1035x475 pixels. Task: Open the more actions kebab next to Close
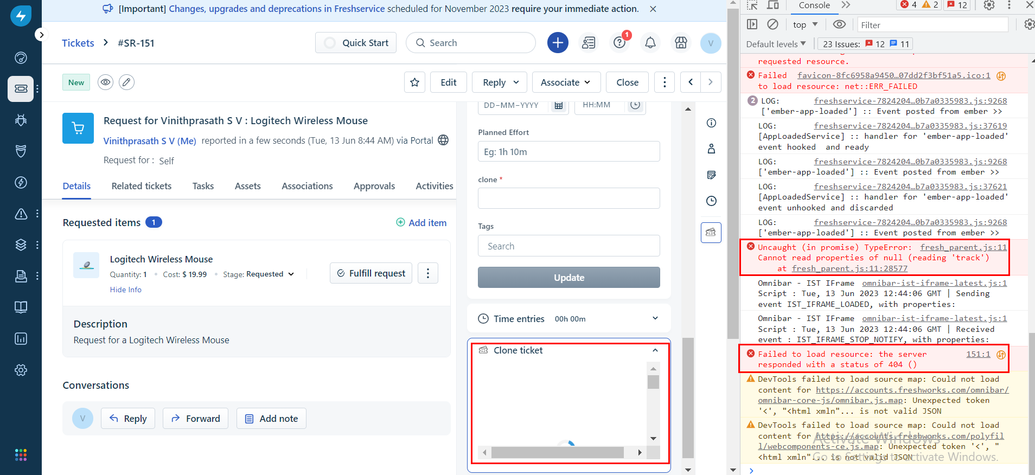(665, 82)
